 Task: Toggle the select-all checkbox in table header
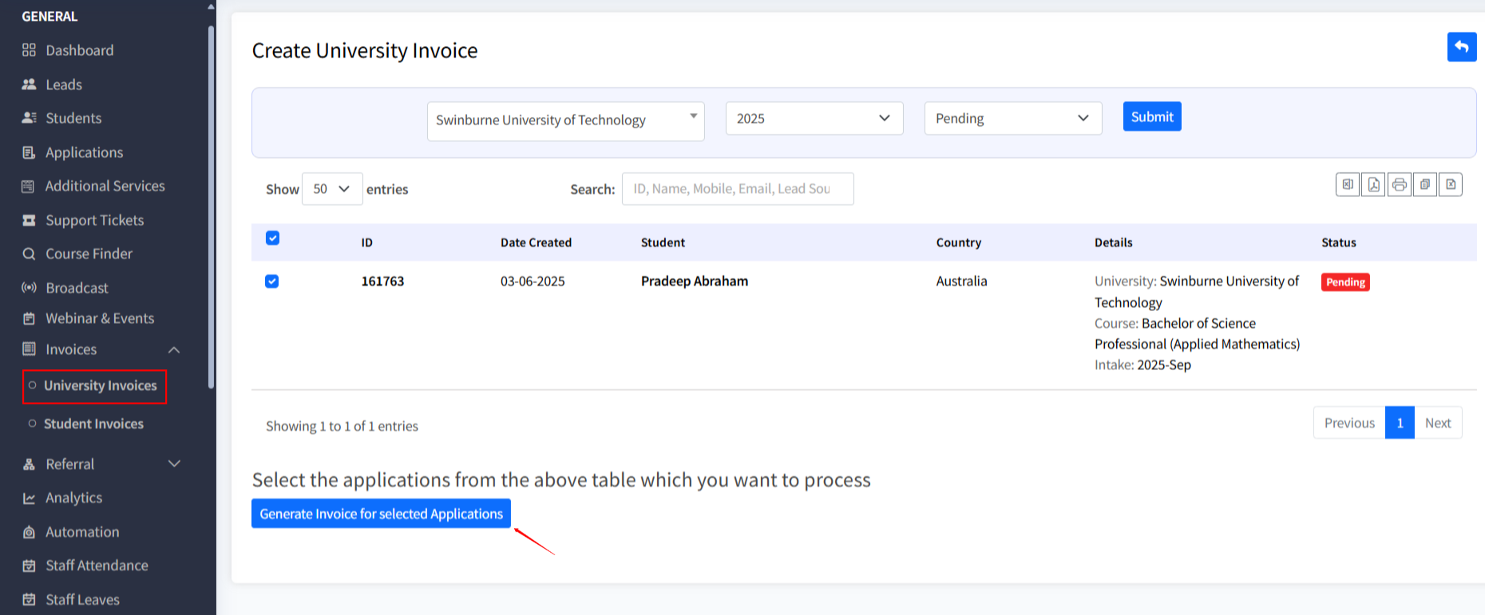pos(272,239)
